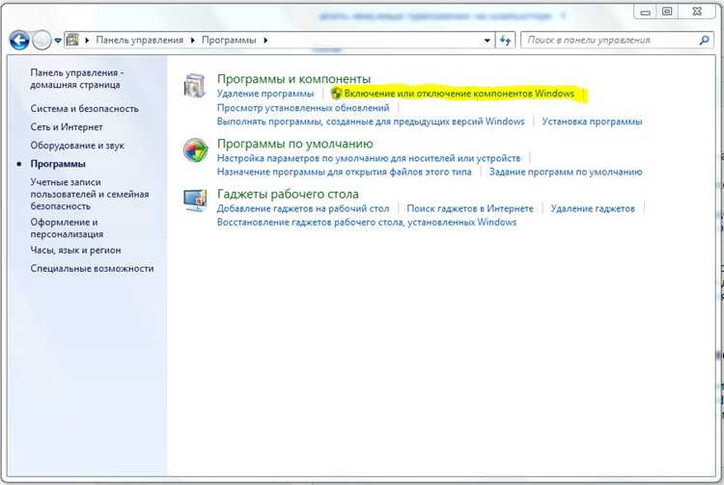Click the Back navigation arrow button
This screenshot has width=724, height=485.
pos(19,40)
